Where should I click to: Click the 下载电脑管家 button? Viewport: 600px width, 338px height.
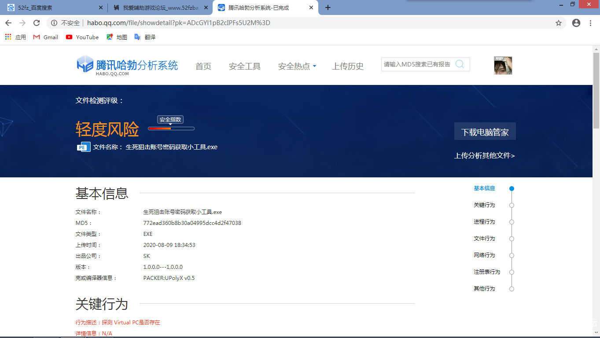point(485,132)
